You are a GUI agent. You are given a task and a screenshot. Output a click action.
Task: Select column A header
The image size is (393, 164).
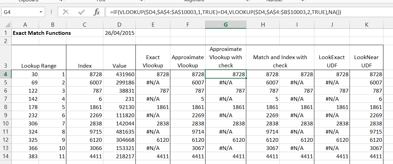coord(25,25)
